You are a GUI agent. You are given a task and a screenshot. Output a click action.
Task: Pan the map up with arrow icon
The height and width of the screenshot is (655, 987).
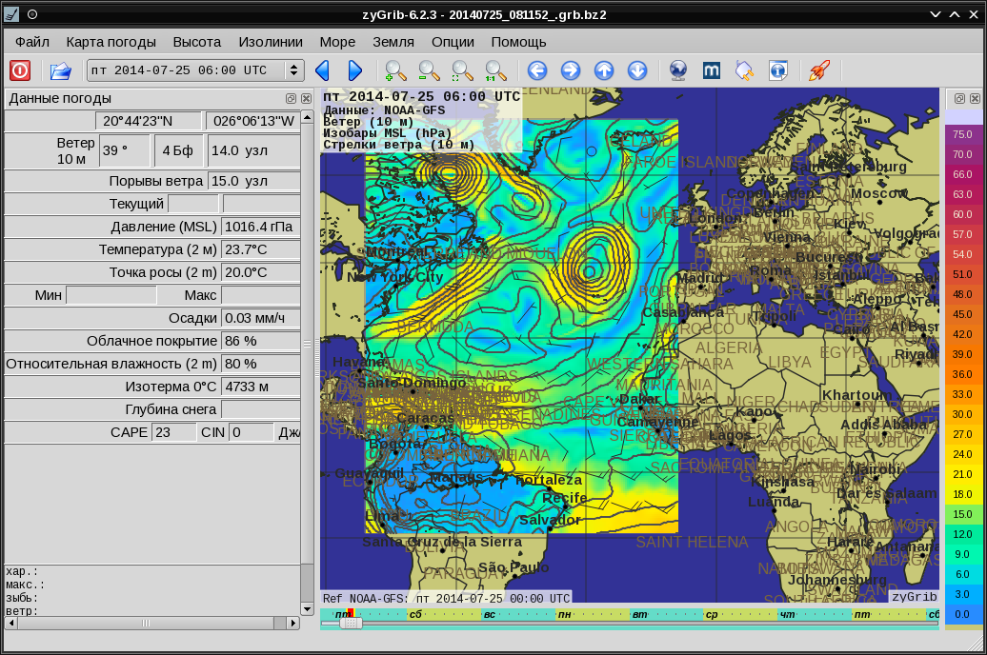pos(604,70)
